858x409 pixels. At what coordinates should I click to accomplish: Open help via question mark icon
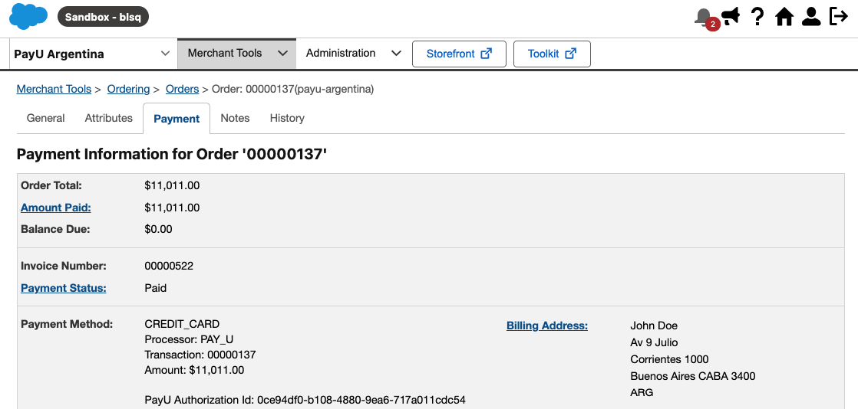pyautogui.click(x=757, y=16)
